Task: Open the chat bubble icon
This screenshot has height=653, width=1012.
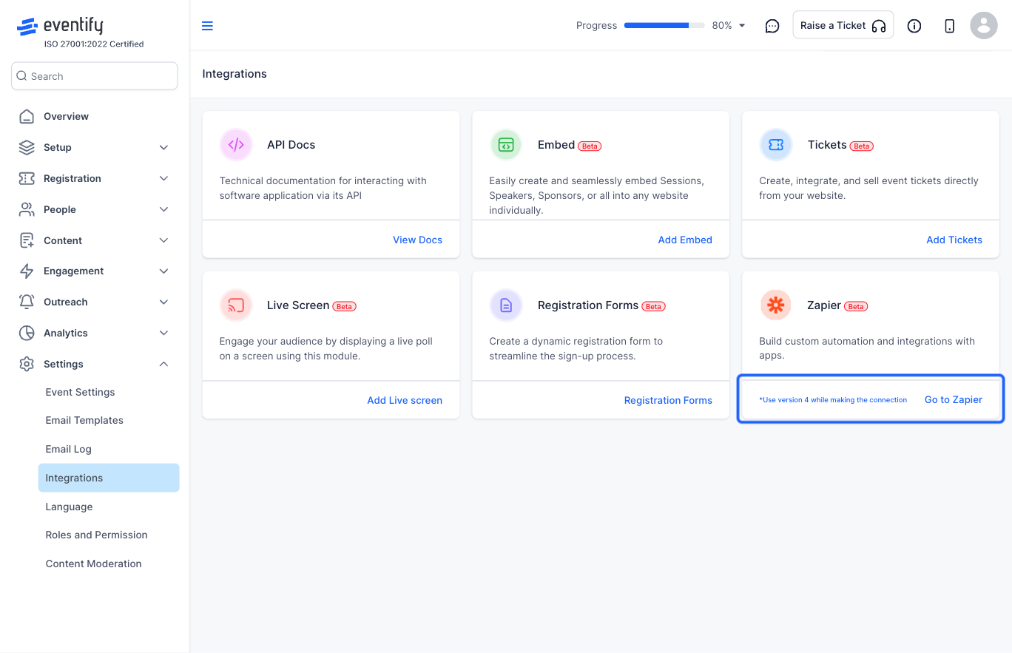Action: click(x=772, y=26)
